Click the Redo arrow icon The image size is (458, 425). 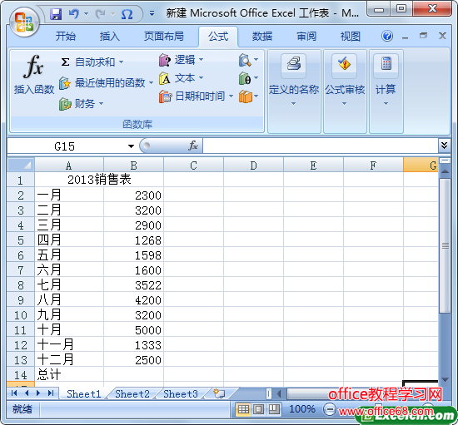[x=101, y=13]
